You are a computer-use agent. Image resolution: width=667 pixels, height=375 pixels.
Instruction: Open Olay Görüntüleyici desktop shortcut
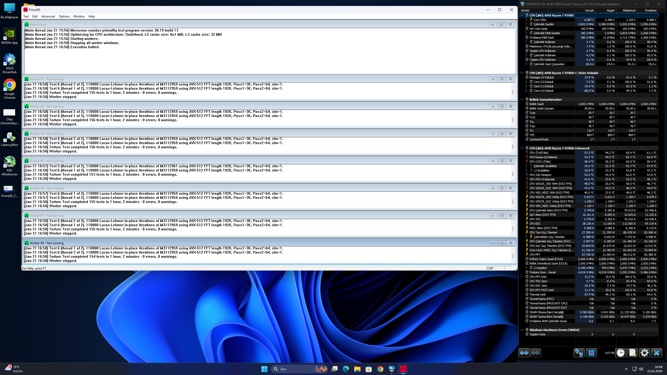point(10,116)
